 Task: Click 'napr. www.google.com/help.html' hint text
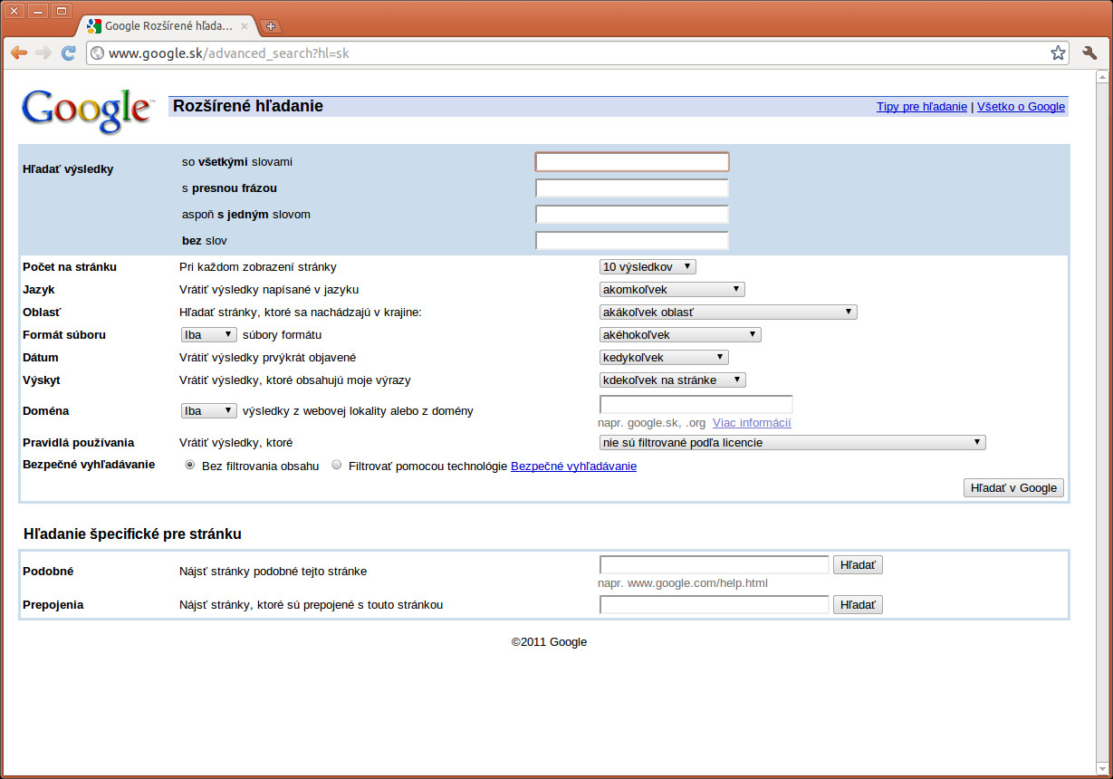pyautogui.click(x=683, y=582)
